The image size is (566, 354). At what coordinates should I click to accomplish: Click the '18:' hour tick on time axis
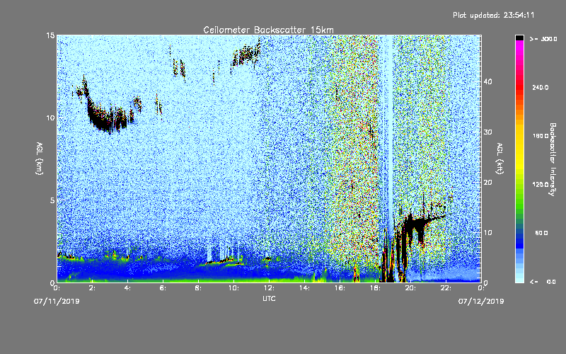coord(375,288)
